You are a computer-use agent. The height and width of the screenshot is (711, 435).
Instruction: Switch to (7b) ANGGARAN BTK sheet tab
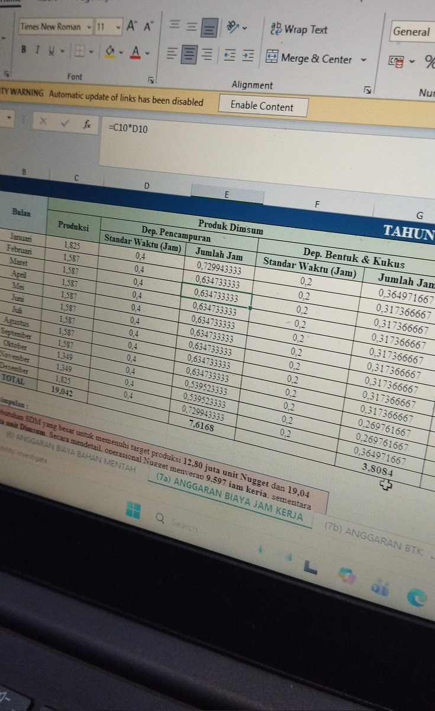click(x=374, y=538)
